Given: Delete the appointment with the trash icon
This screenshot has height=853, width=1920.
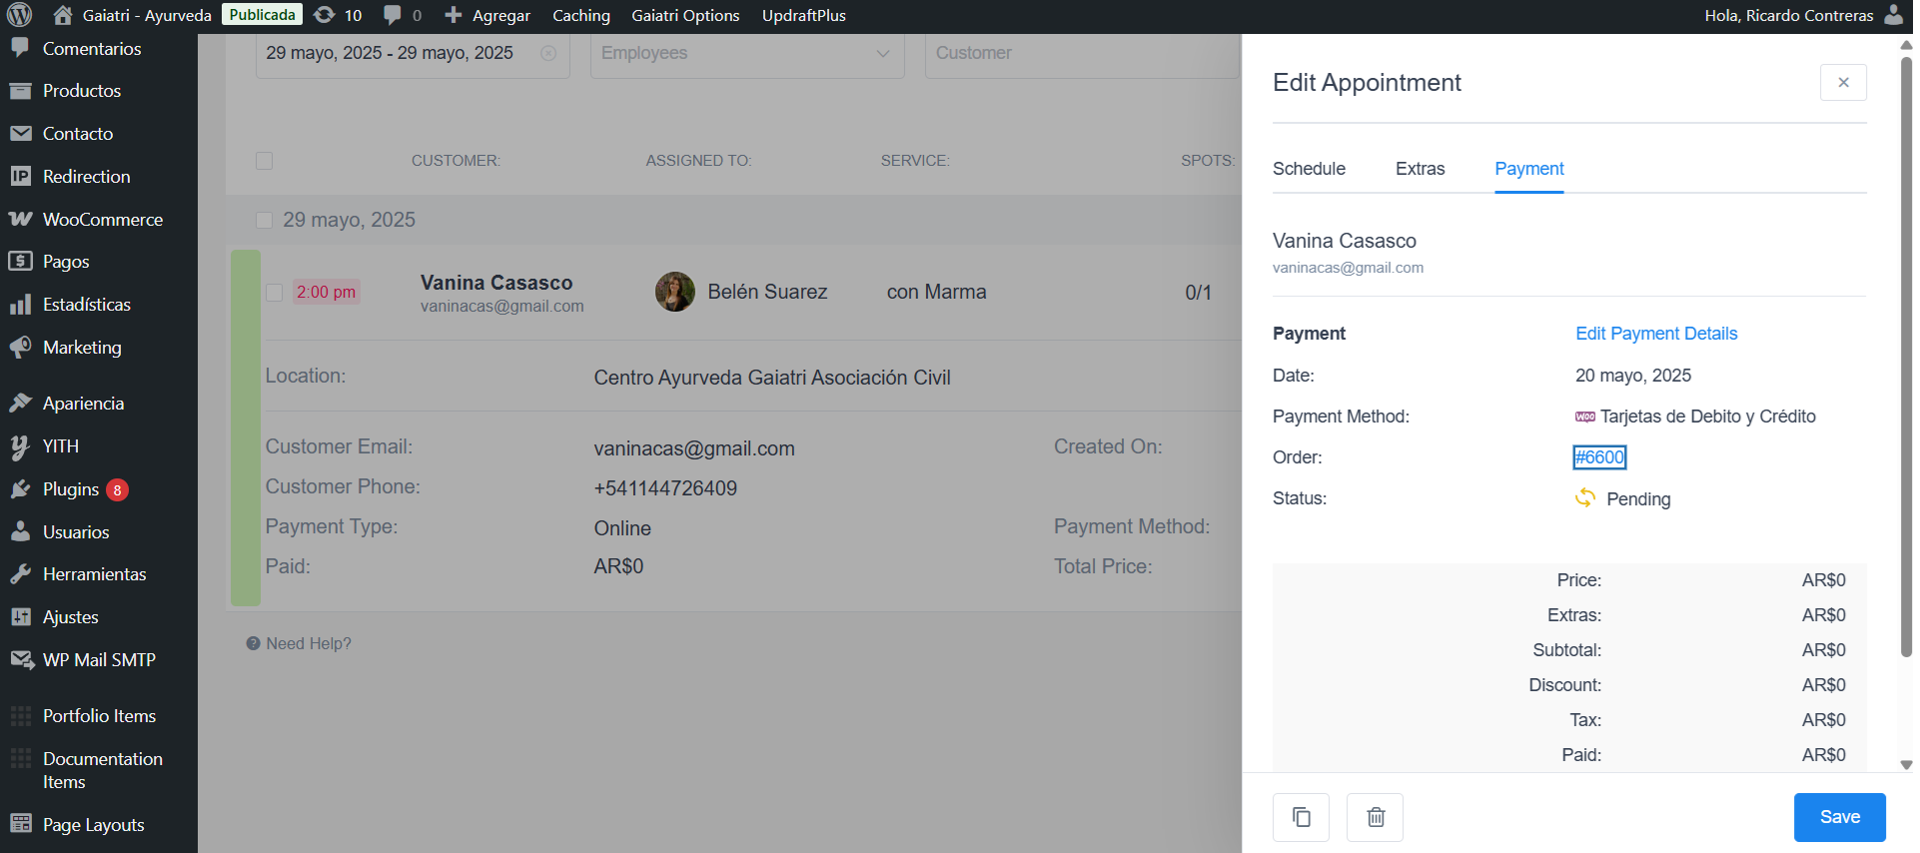Looking at the screenshot, I should click(1375, 817).
